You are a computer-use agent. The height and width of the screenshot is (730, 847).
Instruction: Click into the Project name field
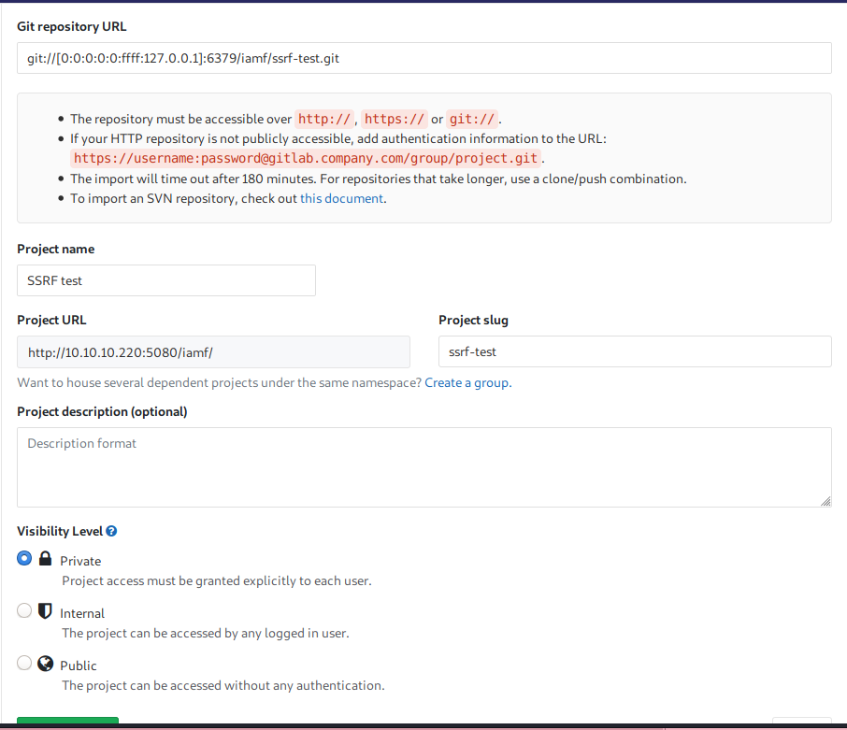point(166,280)
